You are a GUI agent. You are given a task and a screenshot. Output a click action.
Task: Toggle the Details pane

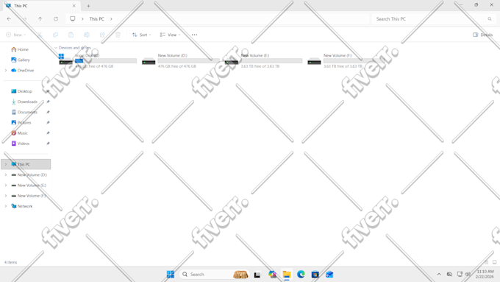coord(482,35)
